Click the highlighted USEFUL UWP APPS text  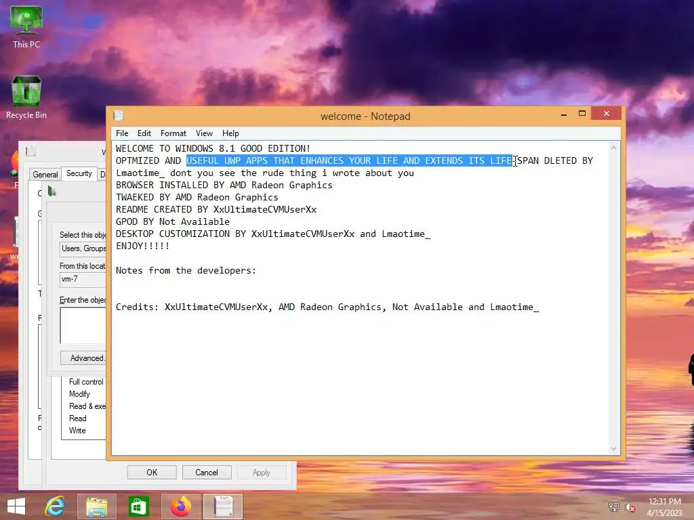[x=349, y=160]
